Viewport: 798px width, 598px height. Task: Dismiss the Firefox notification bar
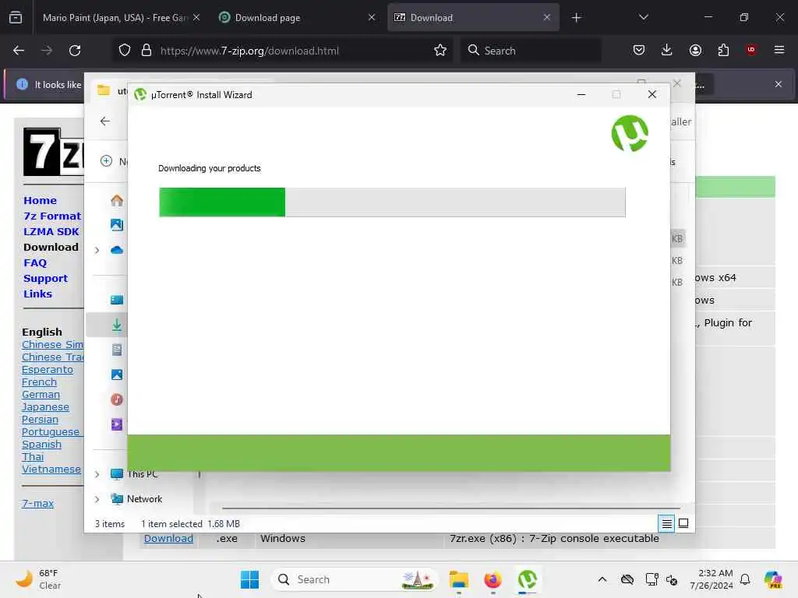coord(779,84)
